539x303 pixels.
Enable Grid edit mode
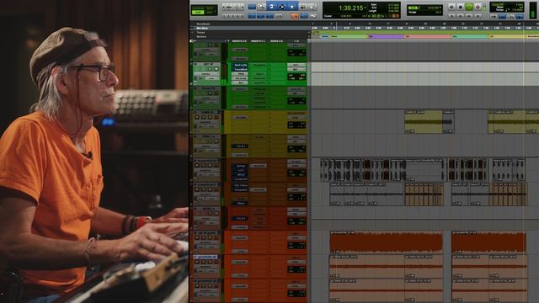(x=211, y=13)
